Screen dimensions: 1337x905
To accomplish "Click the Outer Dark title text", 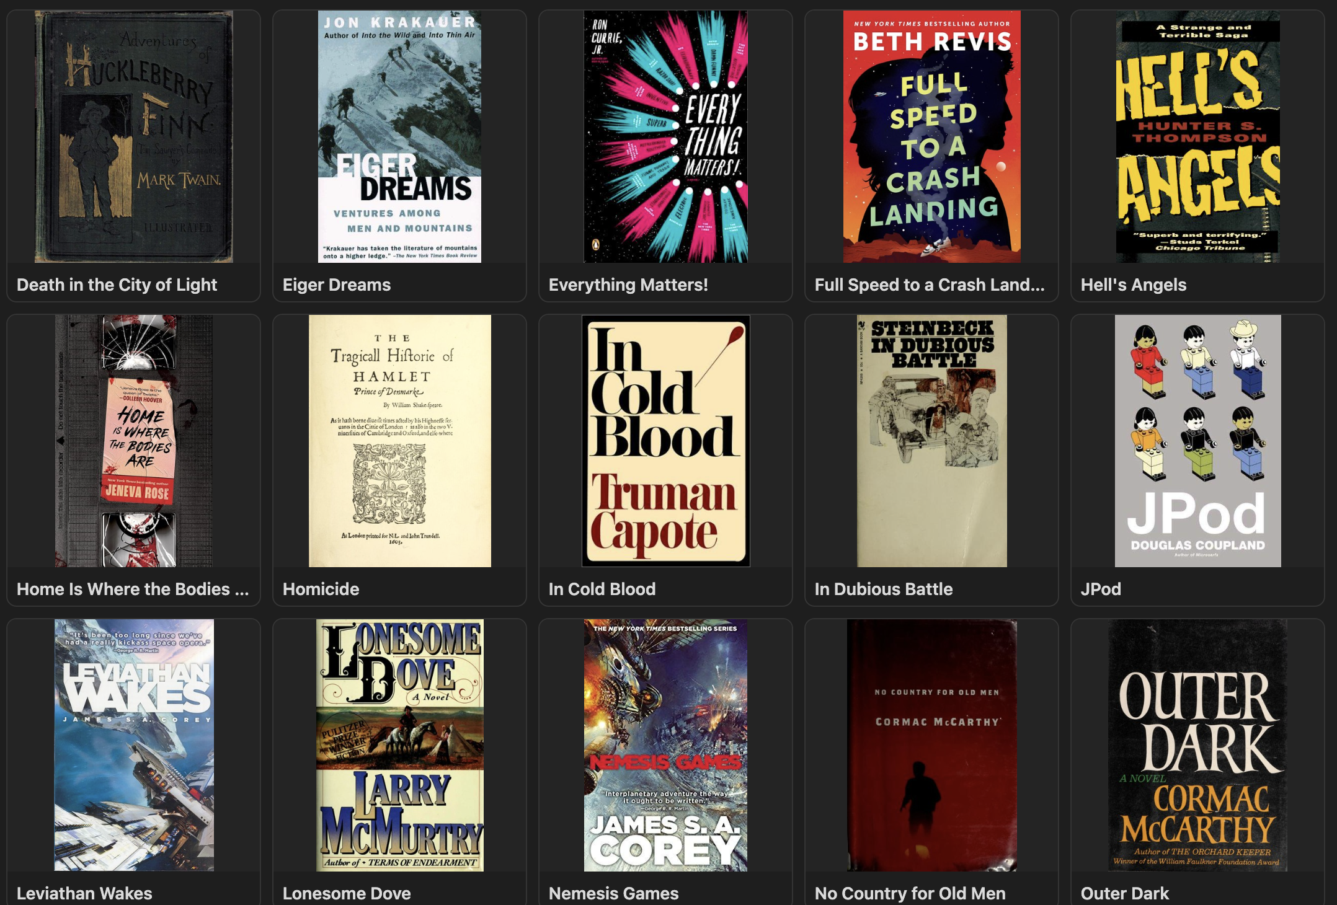I will pos(1124,893).
